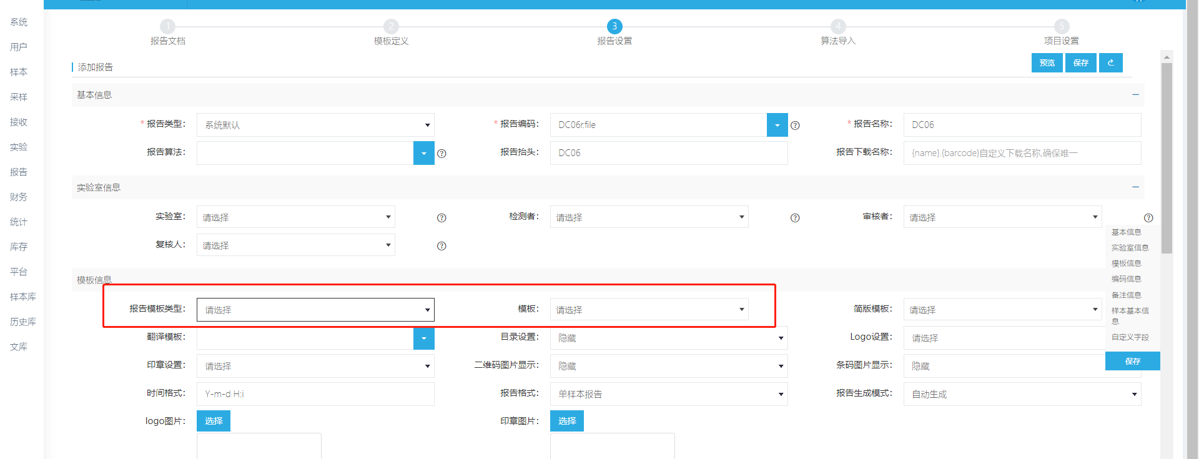This screenshot has height=459, width=1199.
Task: Open 统计 in the left sidebar
Action: tap(19, 222)
